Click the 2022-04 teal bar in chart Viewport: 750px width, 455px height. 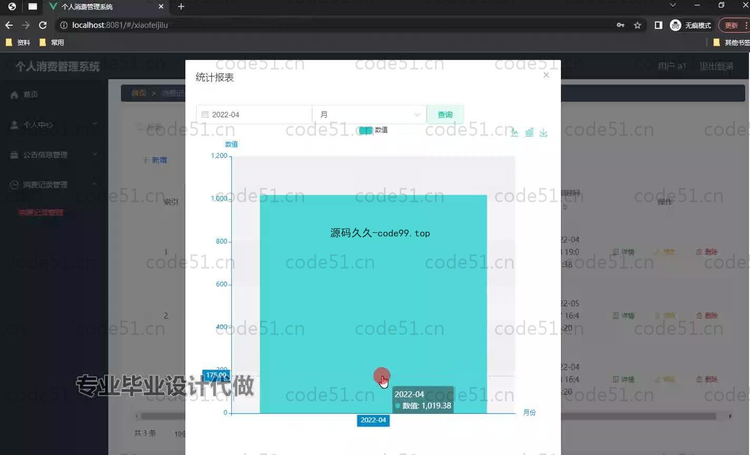point(373,304)
